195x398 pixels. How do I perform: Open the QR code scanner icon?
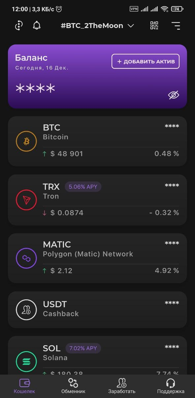[x=154, y=25]
